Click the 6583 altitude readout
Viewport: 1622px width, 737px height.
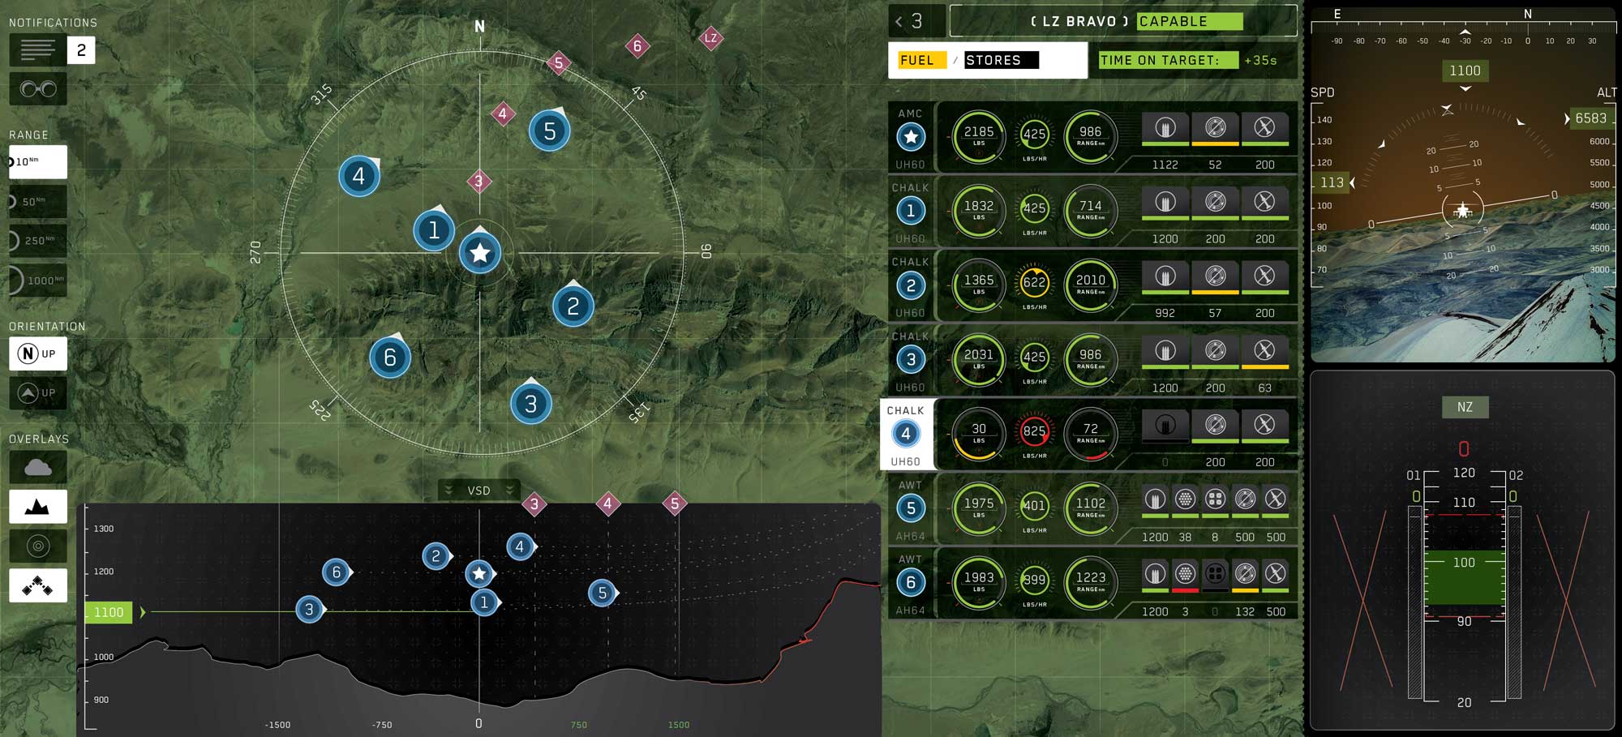(x=1590, y=118)
